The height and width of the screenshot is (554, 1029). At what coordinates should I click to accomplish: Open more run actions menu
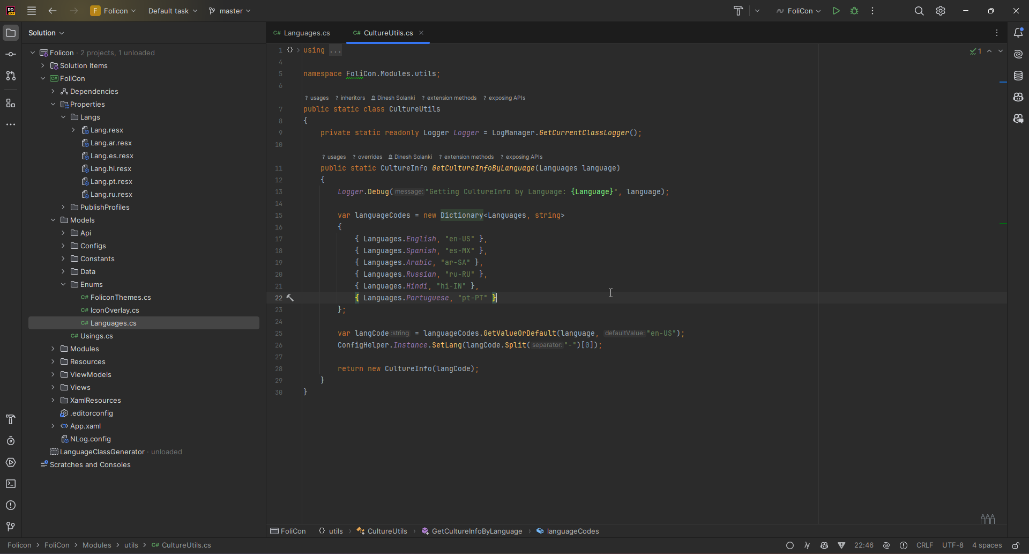[873, 11]
